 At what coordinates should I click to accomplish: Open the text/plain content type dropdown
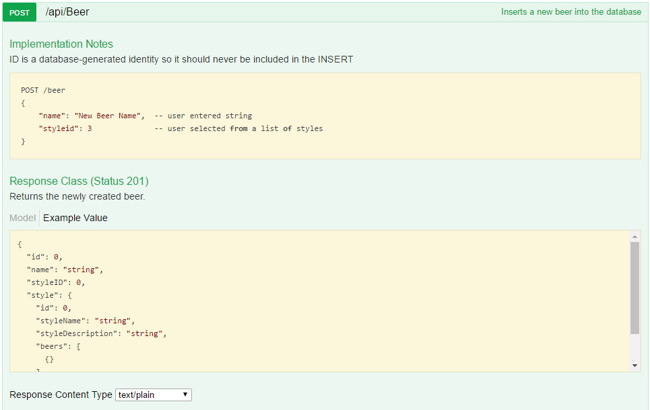[x=154, y=395]
